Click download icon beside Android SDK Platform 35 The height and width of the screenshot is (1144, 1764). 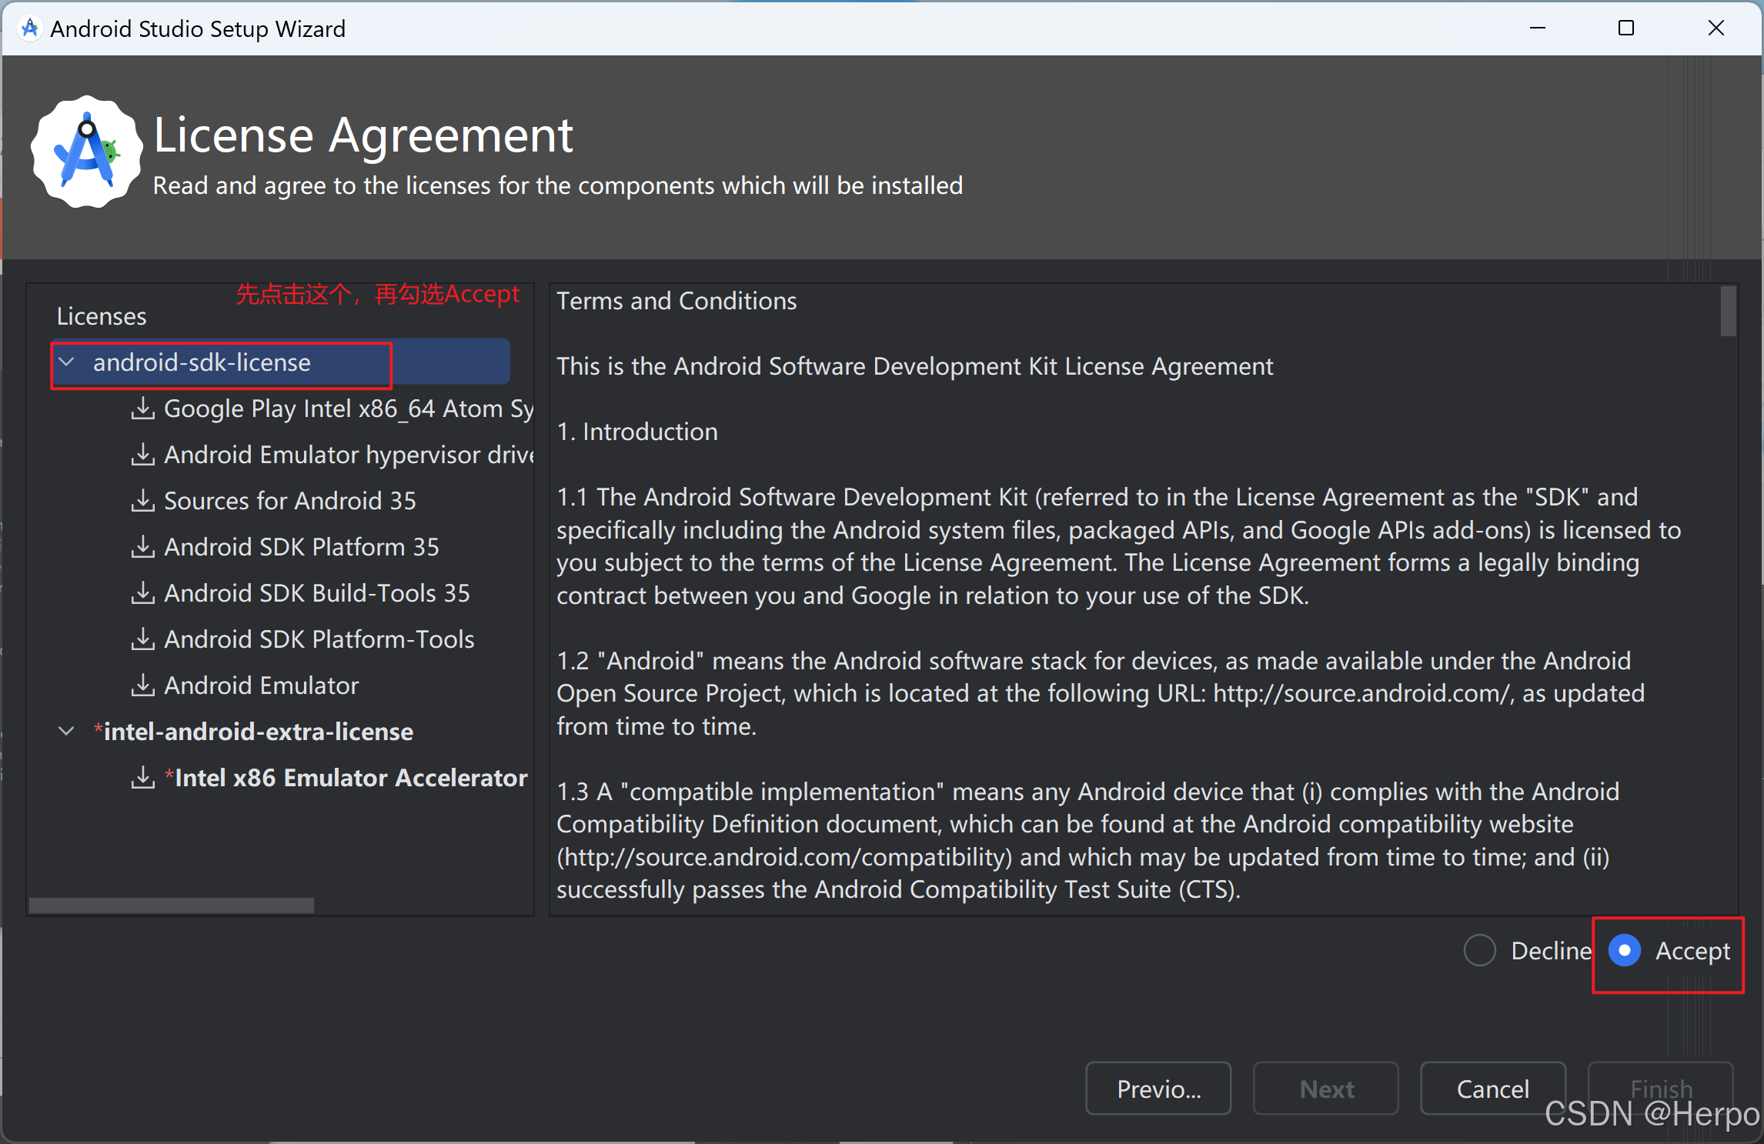(x=142, y=547)
